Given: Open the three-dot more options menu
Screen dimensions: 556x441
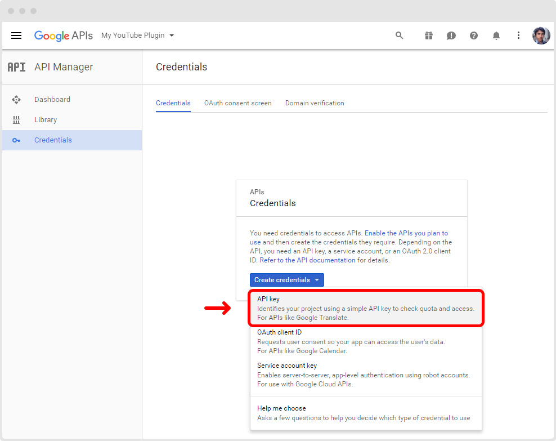Looking at the screenshot, I should click(518, 35).
